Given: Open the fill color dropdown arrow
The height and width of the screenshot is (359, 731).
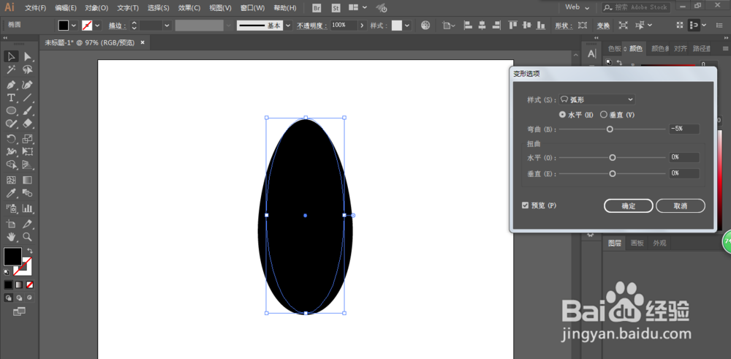Looking at the screenshot, I should [x=74, y=25].
